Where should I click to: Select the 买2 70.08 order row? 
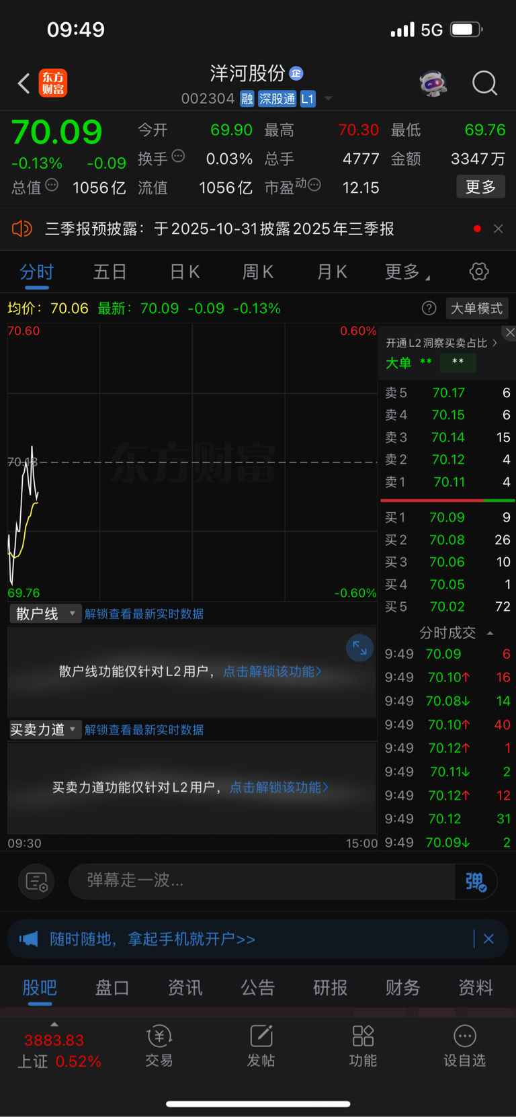point(447,540)
